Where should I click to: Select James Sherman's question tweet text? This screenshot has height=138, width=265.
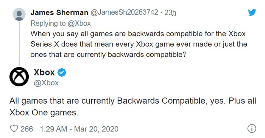(139, 44)
